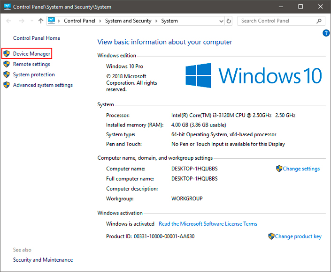Select Product ID '00331-10000-00001-AA630'
This screenshot has height=272, width=331.
(x=164, y=236)
